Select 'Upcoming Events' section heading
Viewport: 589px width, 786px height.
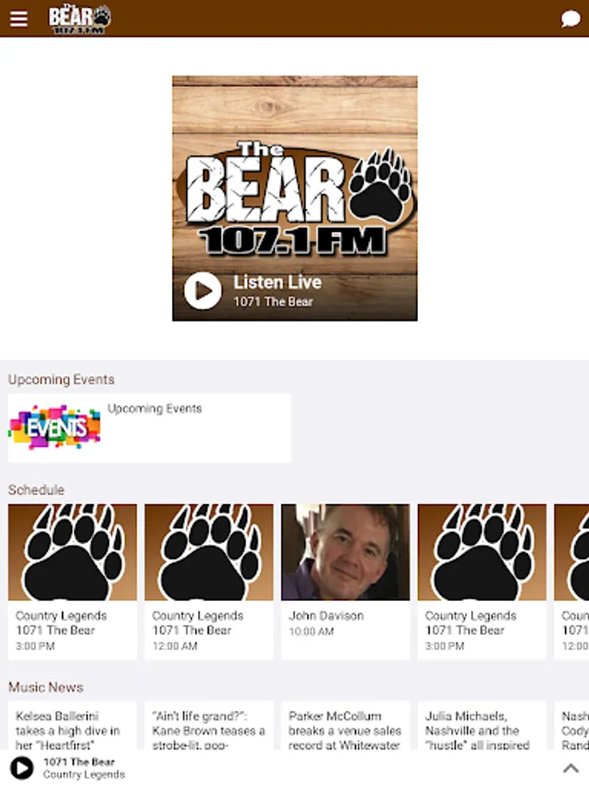(61, 380)
